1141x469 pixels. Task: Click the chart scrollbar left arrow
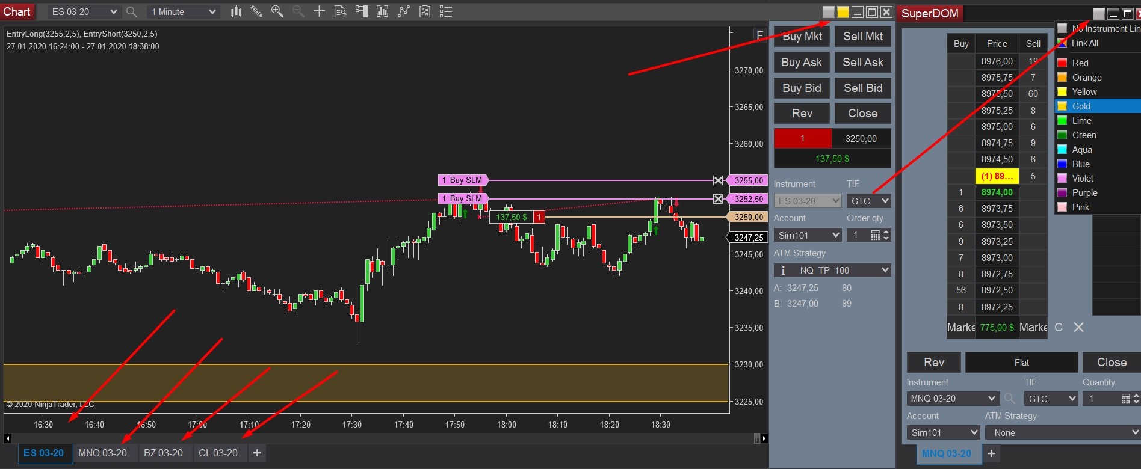coord(7,438)
